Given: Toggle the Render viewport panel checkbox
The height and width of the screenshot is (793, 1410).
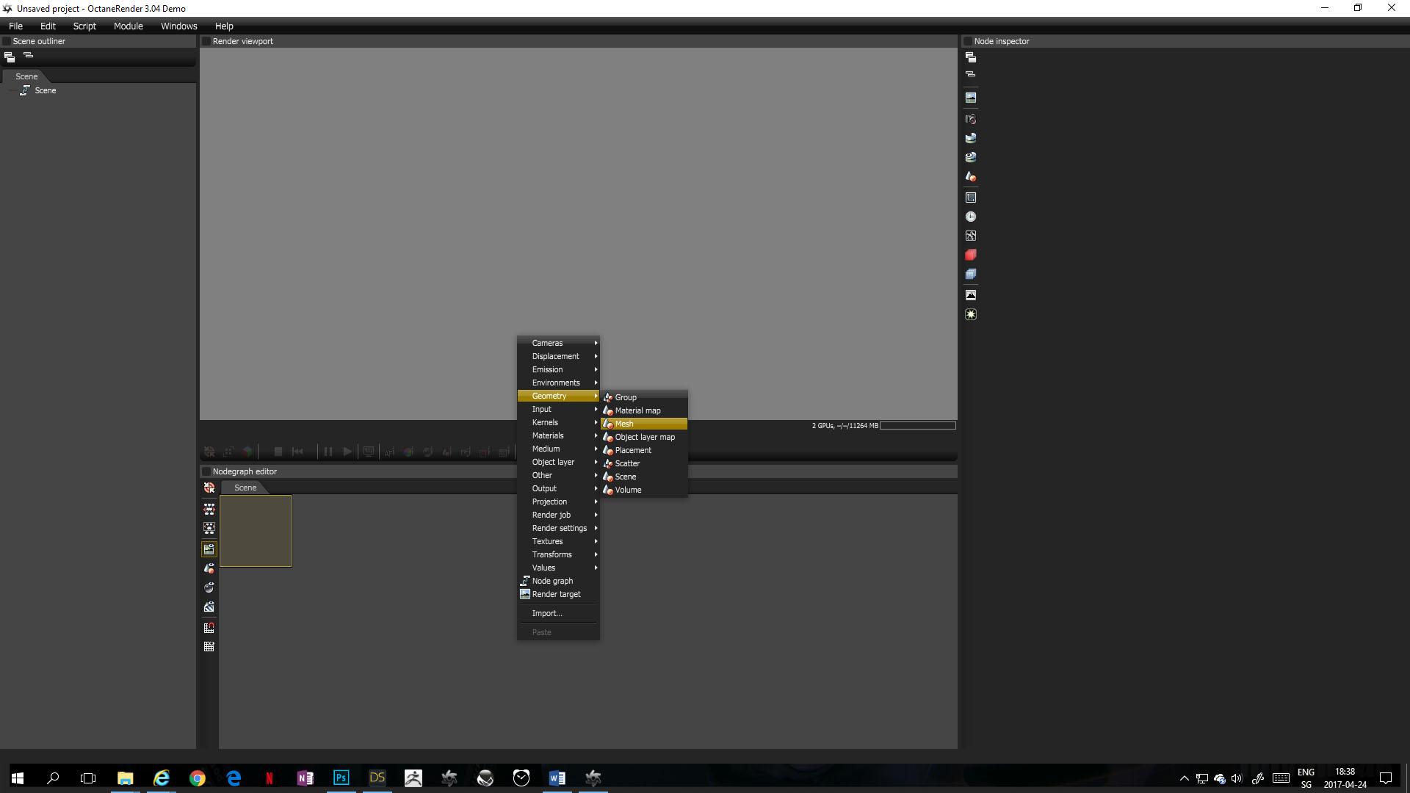Looking at the screenshot, I should (x=206, y=41).
